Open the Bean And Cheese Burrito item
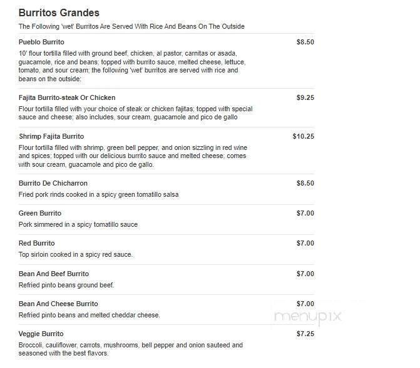This screenshot has height=368, width=420. pyautogui.click(x=58, y=304)
